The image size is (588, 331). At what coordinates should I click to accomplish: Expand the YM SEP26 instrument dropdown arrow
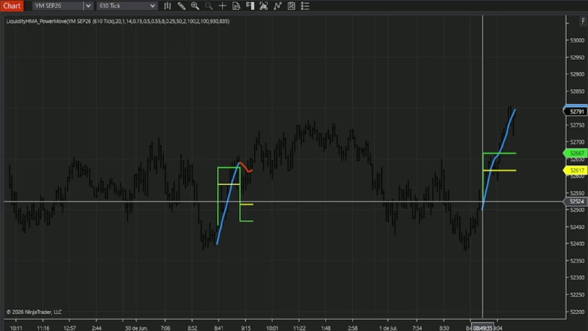point(88,6)
